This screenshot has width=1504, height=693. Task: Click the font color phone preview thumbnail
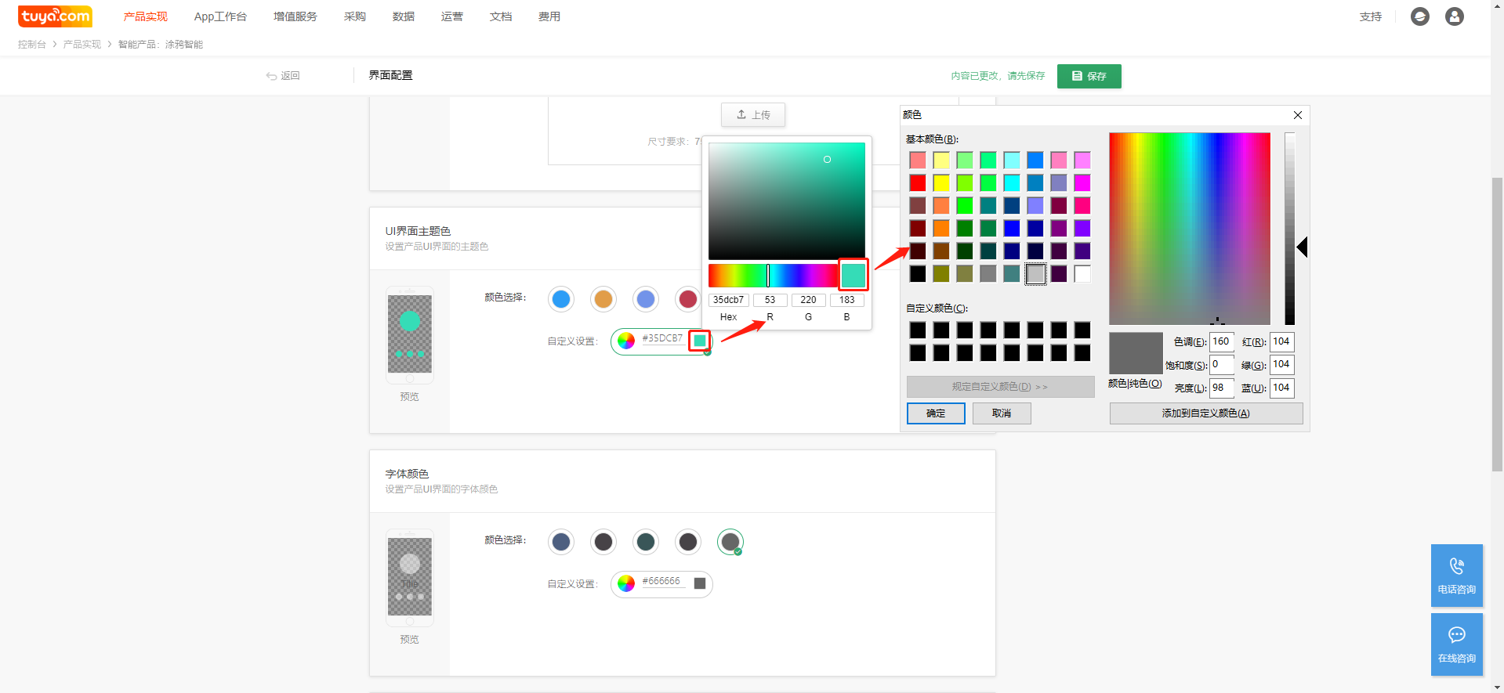(410, 578)
